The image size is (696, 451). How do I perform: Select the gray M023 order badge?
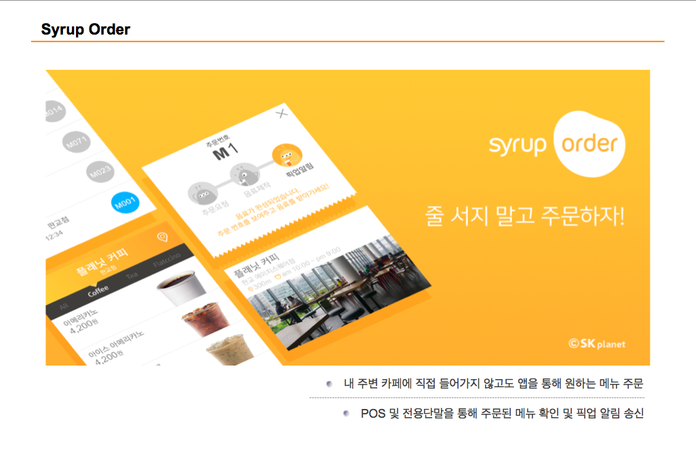pos(100,172)
